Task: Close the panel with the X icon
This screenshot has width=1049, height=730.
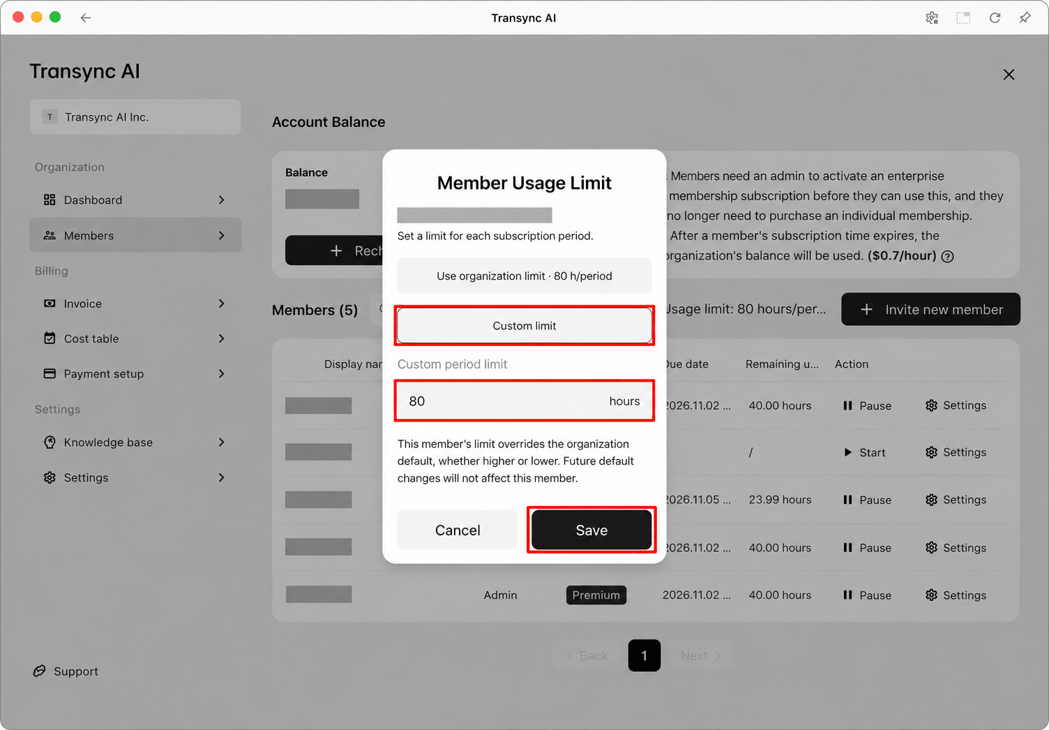Action: coord(1009,75)
